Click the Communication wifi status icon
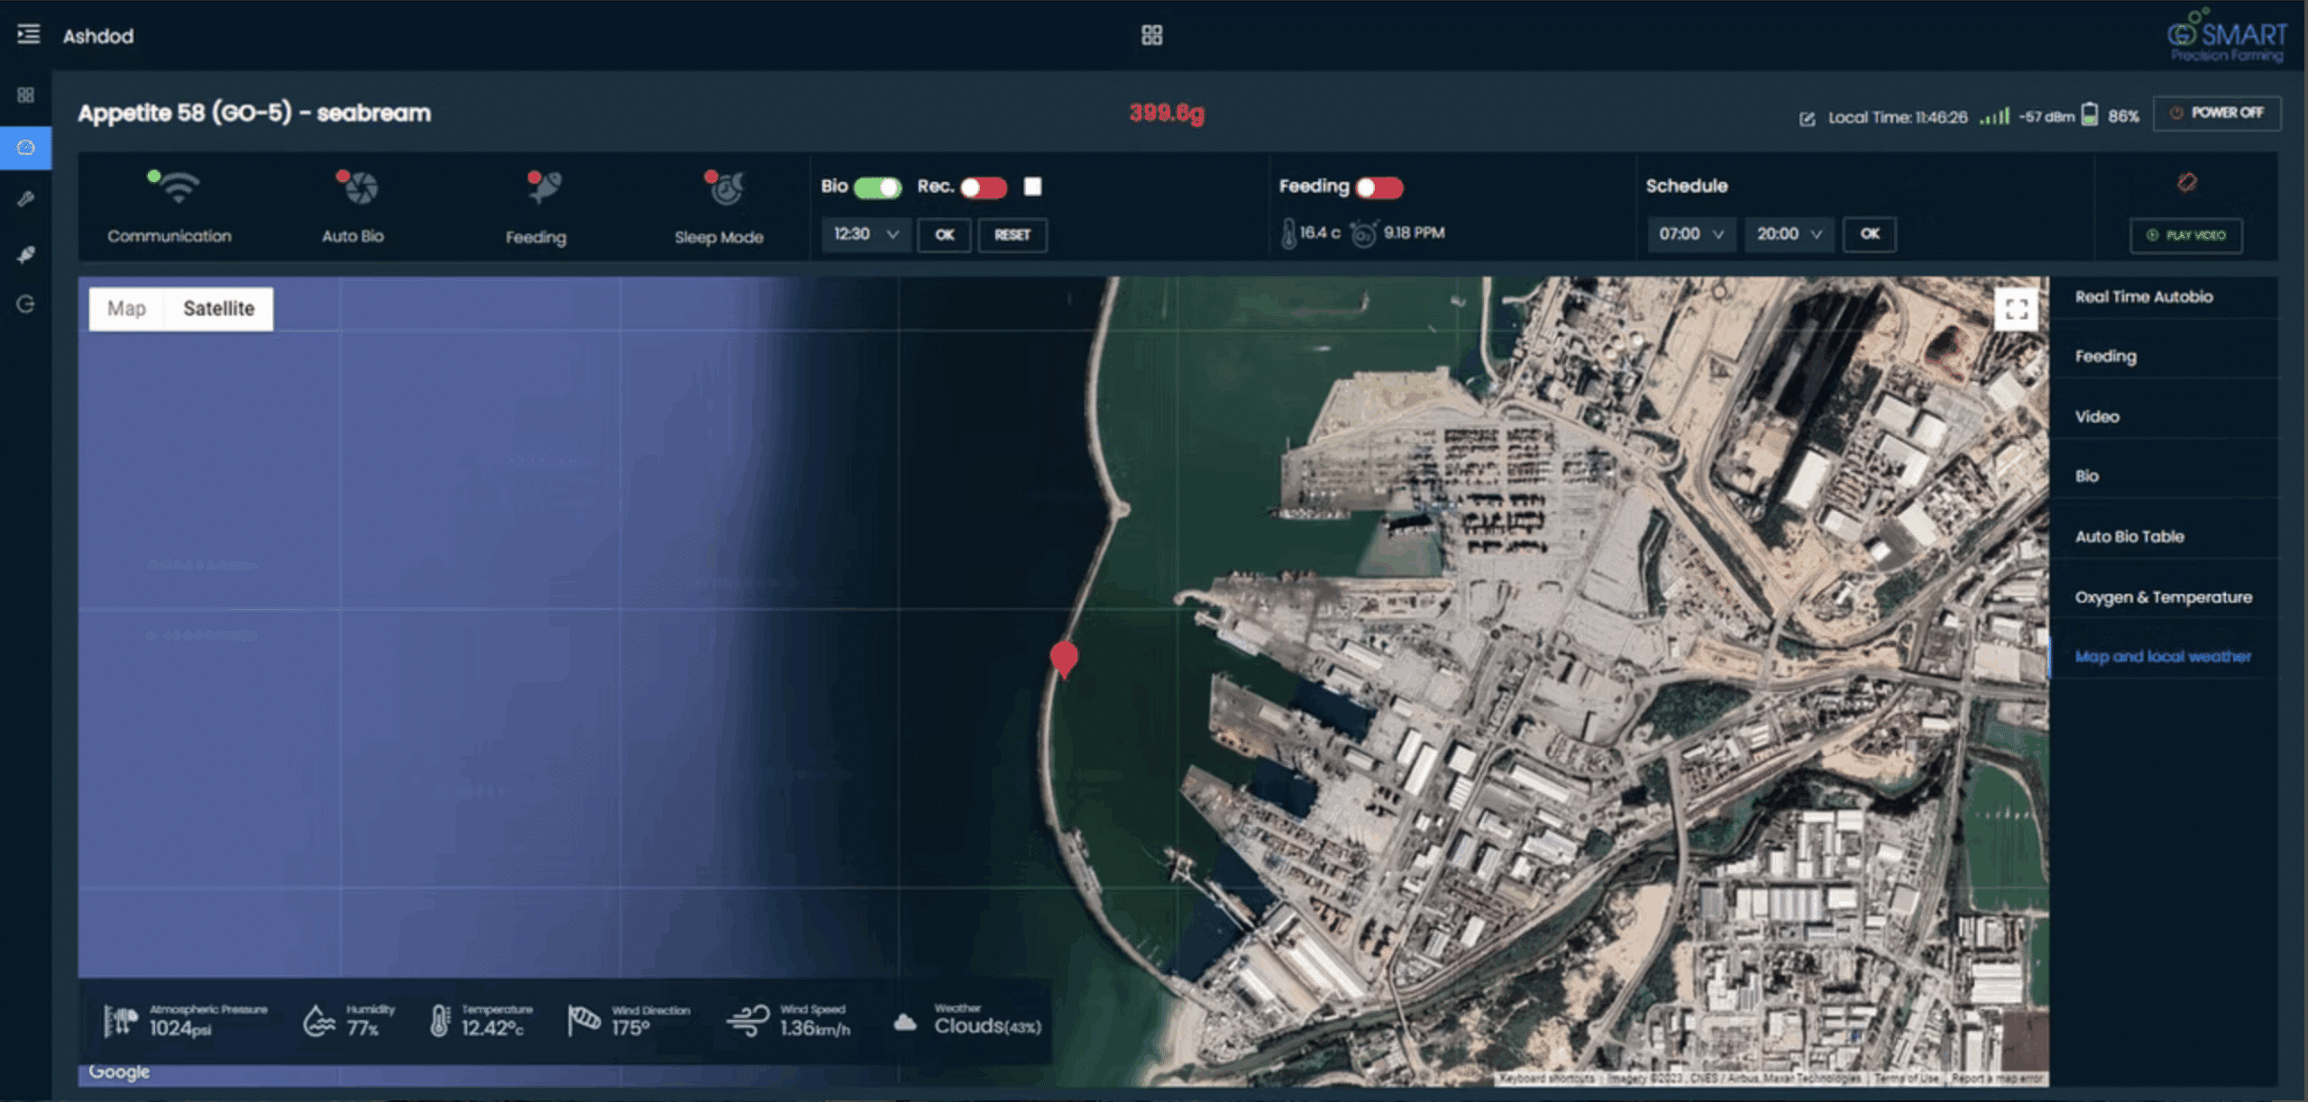 click(178, 188)
